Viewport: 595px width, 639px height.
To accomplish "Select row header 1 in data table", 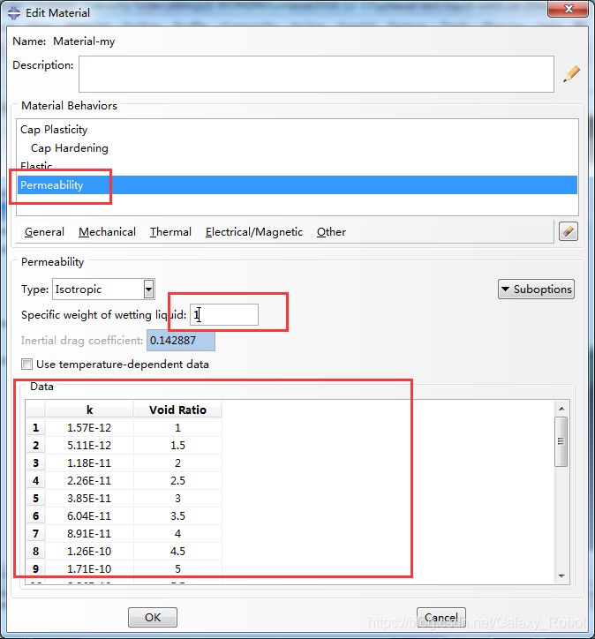I will [x=36, y=427].
